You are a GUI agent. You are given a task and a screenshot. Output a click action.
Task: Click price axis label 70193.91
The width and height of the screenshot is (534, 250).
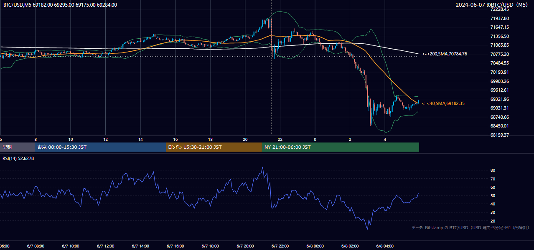click(x=499, y=72)
